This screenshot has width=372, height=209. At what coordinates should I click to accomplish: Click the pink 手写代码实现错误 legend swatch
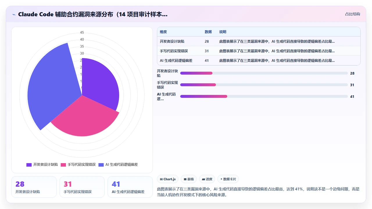click(x=63, y=165)
